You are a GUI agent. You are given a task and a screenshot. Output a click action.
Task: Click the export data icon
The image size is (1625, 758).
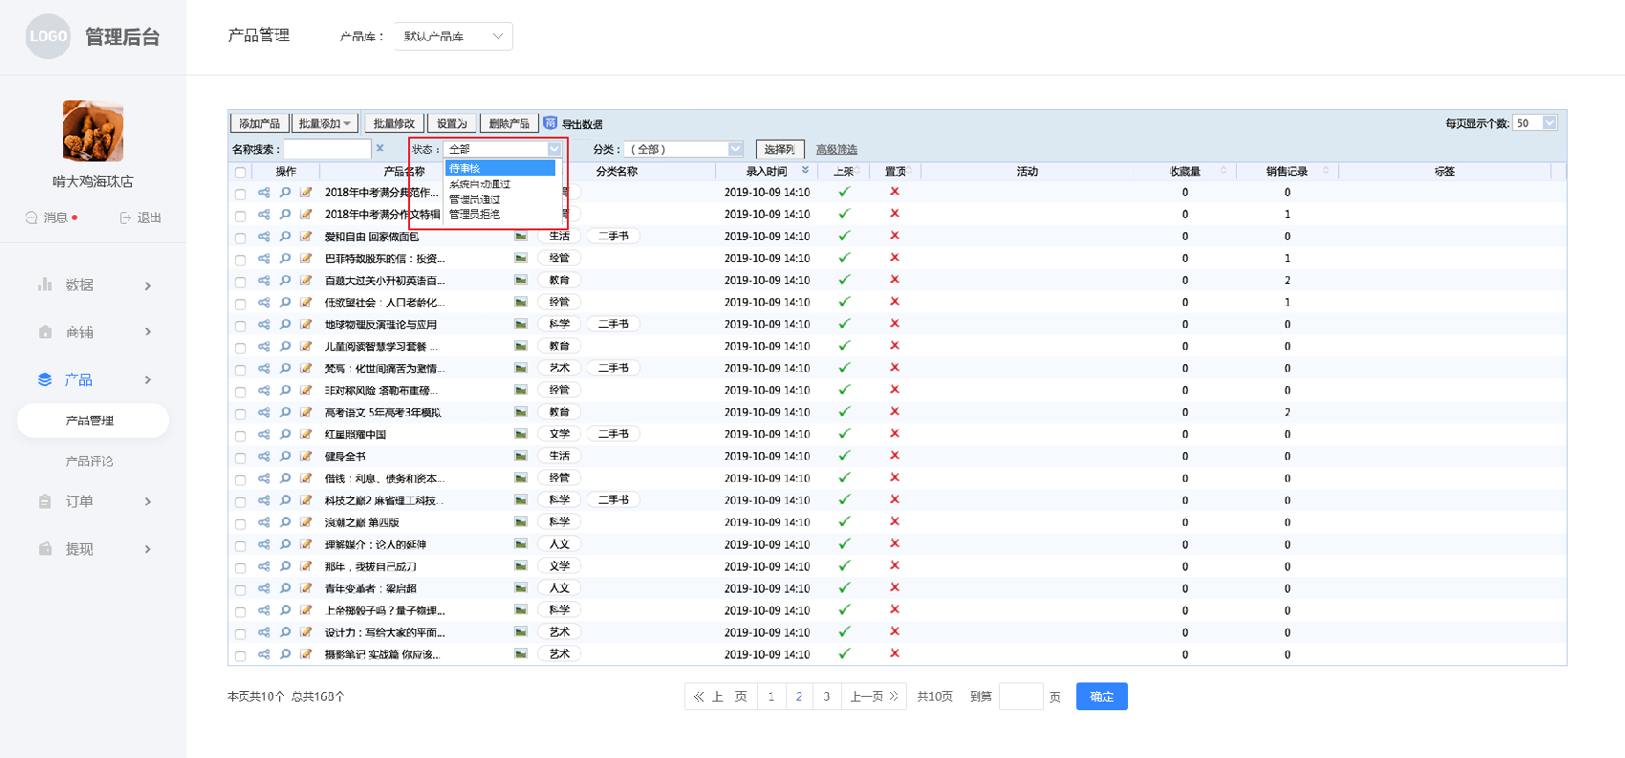tap(550, 122)
